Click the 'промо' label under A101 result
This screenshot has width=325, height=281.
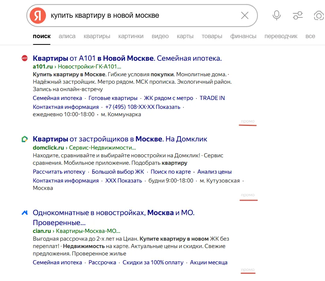[x=248, y=121]
